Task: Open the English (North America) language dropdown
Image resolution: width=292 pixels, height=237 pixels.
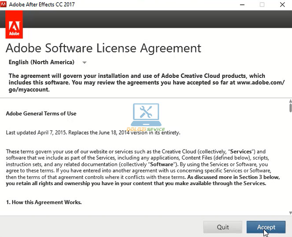Action: click(x=41, y=62)
